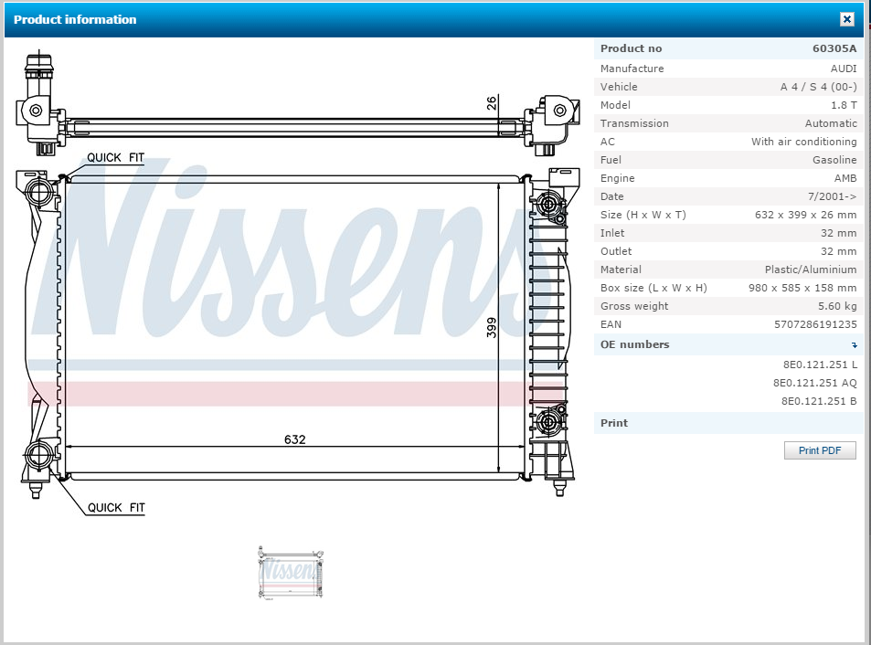Open the small radiator thumbnail image
Screen dimensions: 871x645
tap(291, 572)
